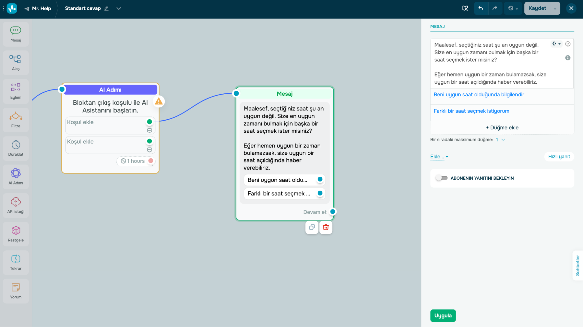Image resolution: width=583 pixels, height=327 pixels.
Task: Click the Hızlı yanıt link
Action: tap(559, 157)
